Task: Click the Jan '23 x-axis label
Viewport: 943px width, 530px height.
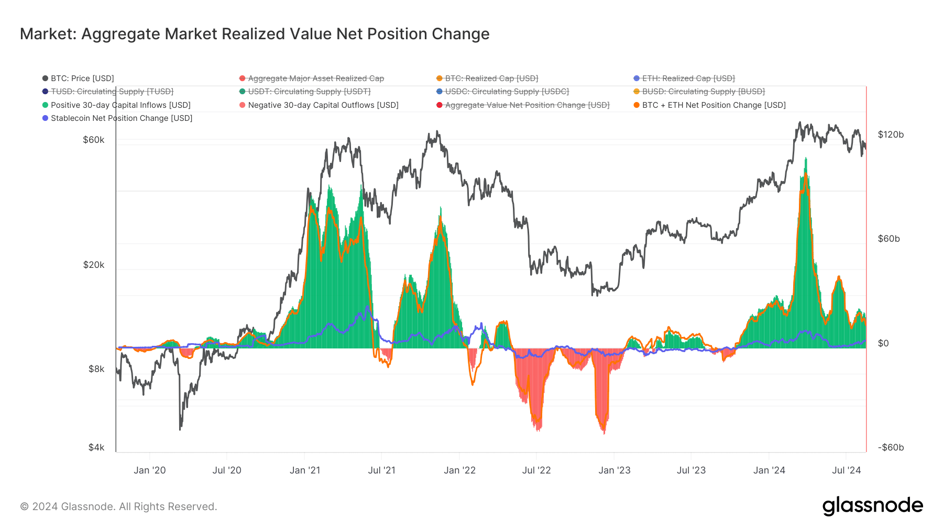Action: [615, 470]
